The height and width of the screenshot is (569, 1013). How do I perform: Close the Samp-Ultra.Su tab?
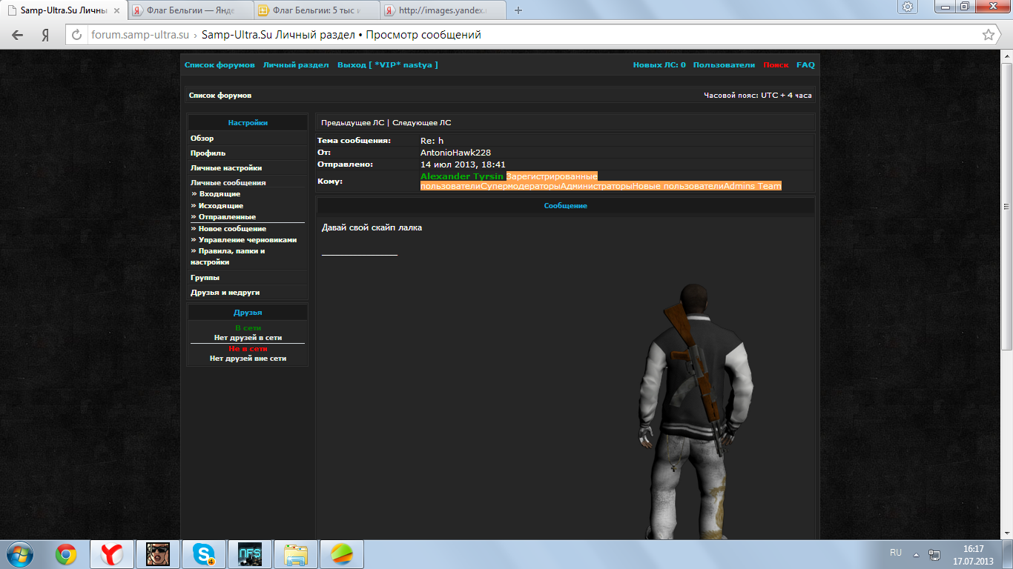point(117,11)
